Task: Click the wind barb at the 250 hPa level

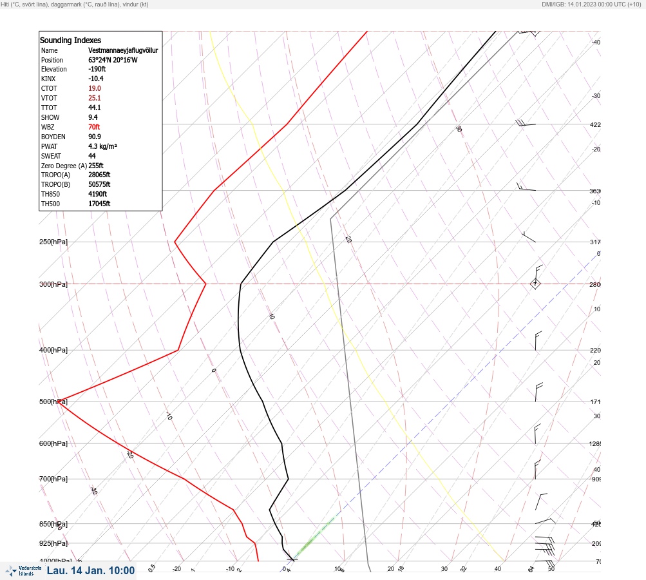Action: 529,237
